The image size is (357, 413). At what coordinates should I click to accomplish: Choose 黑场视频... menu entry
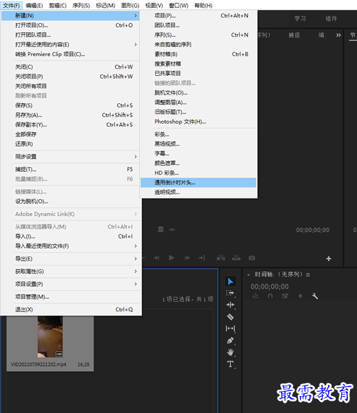[x=198, y=144]
